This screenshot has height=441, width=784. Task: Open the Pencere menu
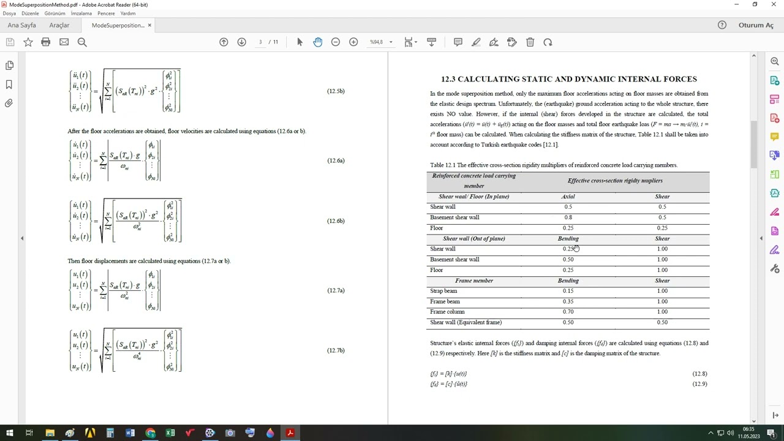[106, 13]
